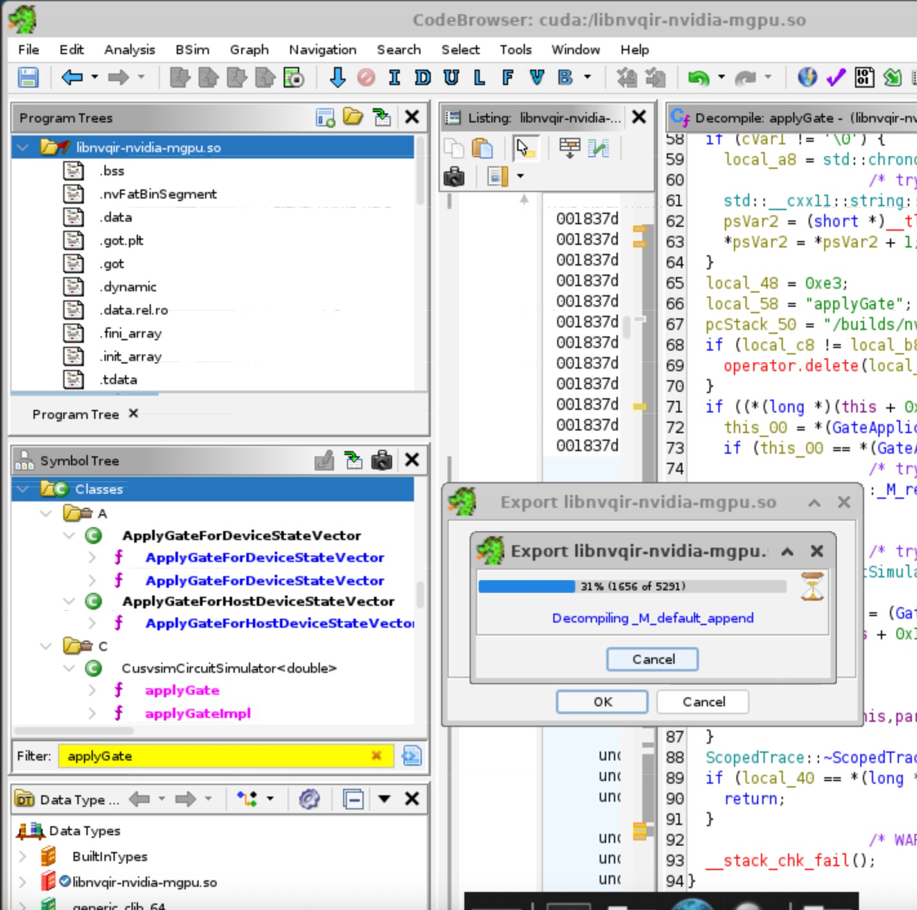Click the Listing camera snapshot icon
Screen dimensions: 917x910
(454, 176)
